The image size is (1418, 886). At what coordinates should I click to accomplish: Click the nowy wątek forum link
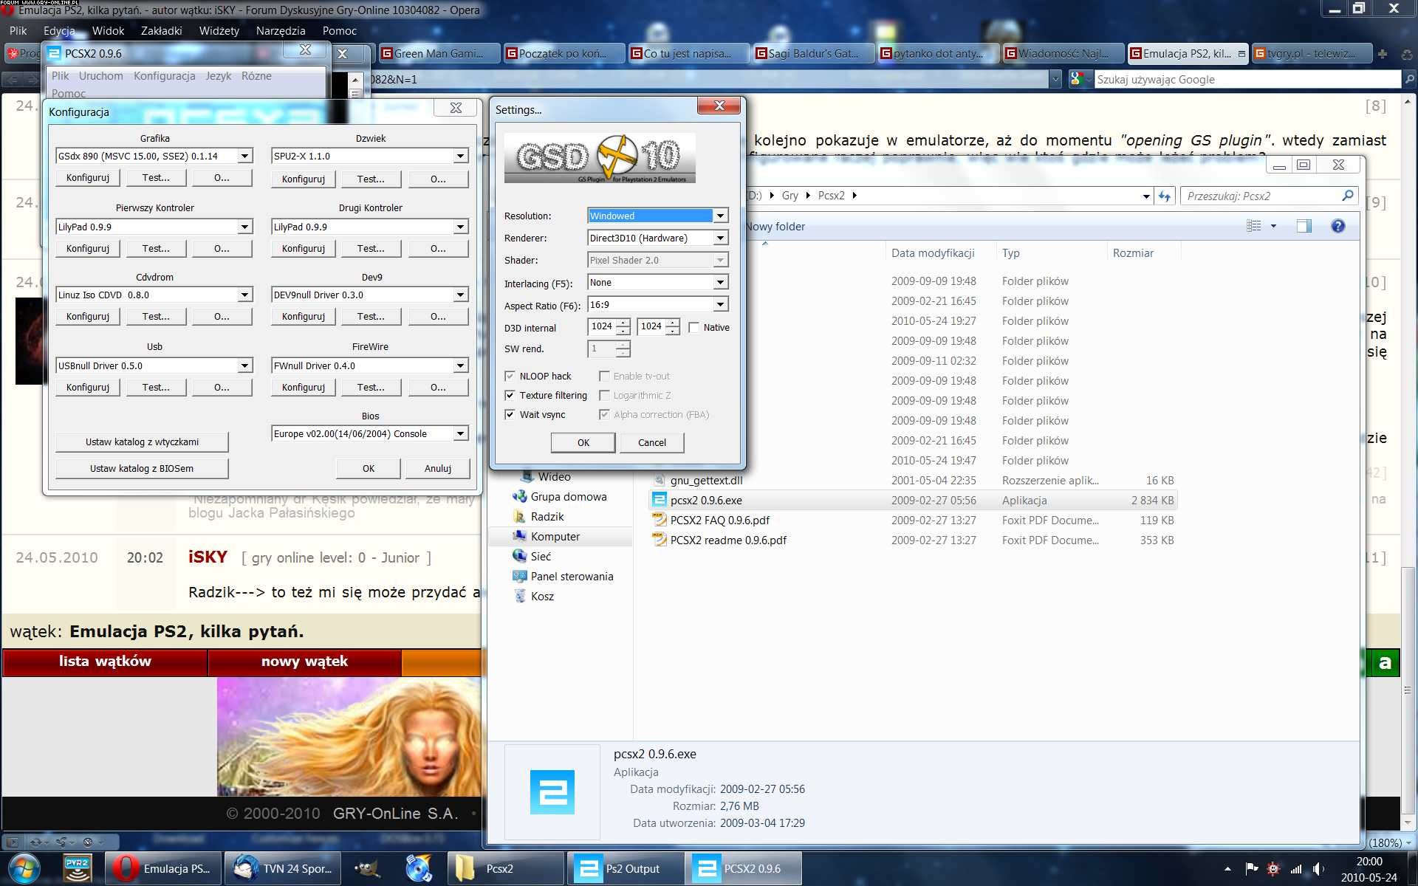coord(304,662)
